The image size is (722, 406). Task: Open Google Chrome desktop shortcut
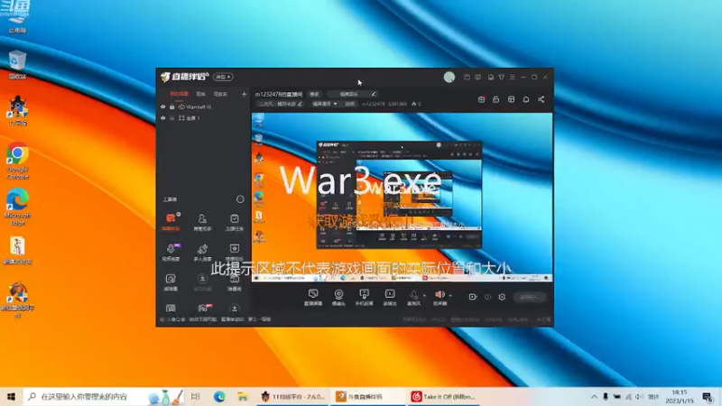(17, 161)
